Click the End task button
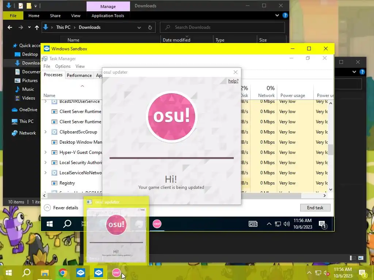Viewport: 374px width, 280px height. [x=315, y=207]
